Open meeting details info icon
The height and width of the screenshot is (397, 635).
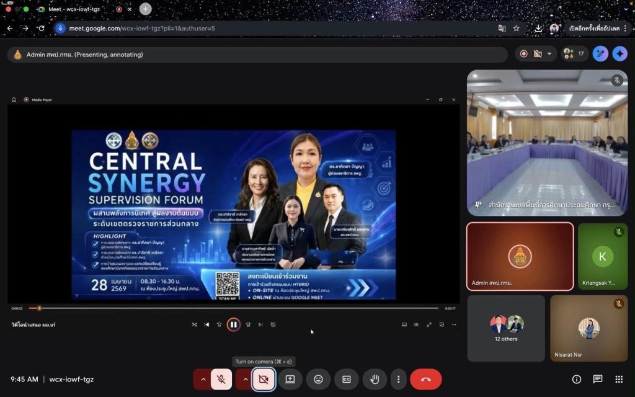pyautogui.click(x=577, y=379)
